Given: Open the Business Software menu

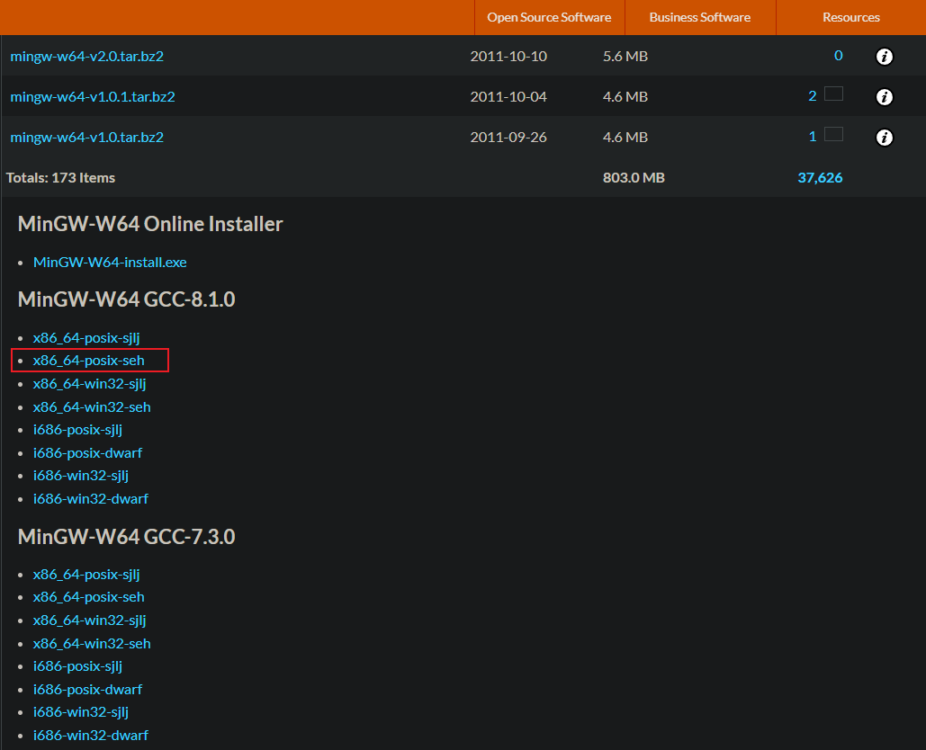Looking at the screenshot, I should pyautogui.click(x=700, y=17).
